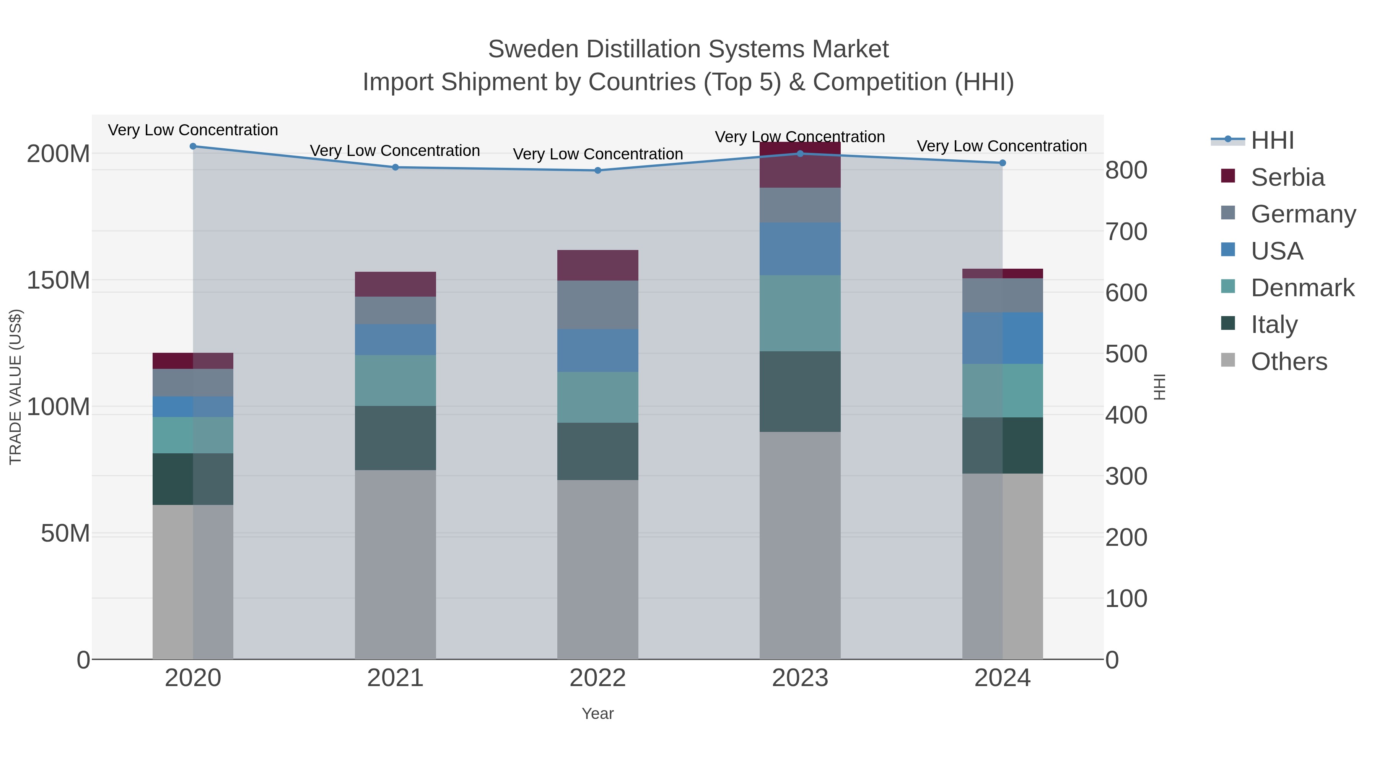The width and height of the screenshot is (1377, 774).
Task: Click the Serbia segment of the 2021 bar
Action: [396, 284]
